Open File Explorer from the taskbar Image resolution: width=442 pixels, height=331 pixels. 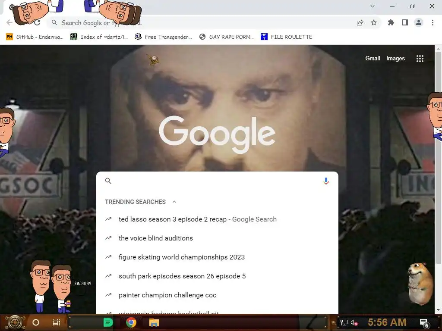[154, 322]
